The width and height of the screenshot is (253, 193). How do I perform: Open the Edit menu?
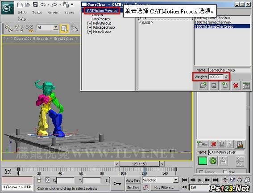pyautogui.click(x=22, y=12)
